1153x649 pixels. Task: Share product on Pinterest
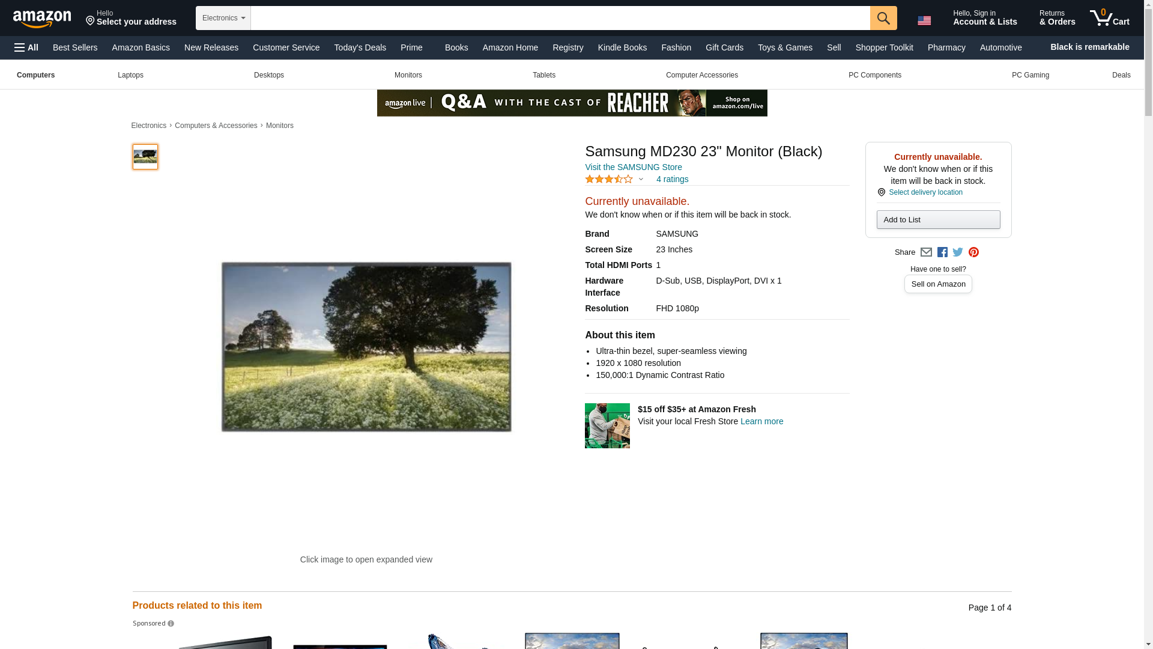tap(973, 252)
